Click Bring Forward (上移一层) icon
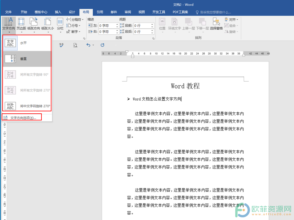This screenshot has height=220, width=294. (188, 25)
